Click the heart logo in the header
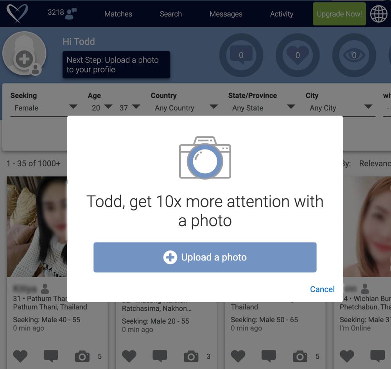The height and width of the screenshot is (369, 391). click(x=17, y=14)
